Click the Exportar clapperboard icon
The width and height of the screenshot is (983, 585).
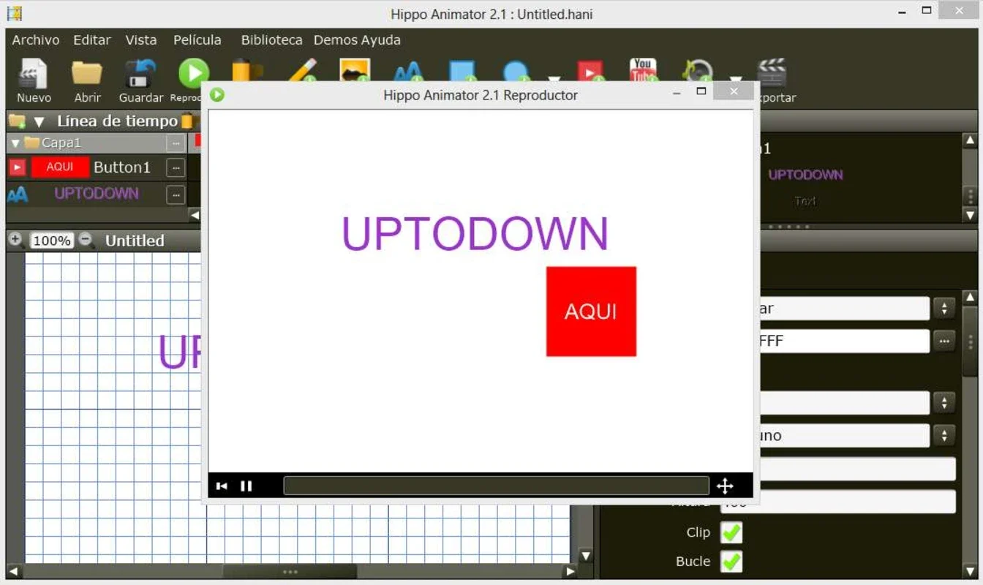772,73
